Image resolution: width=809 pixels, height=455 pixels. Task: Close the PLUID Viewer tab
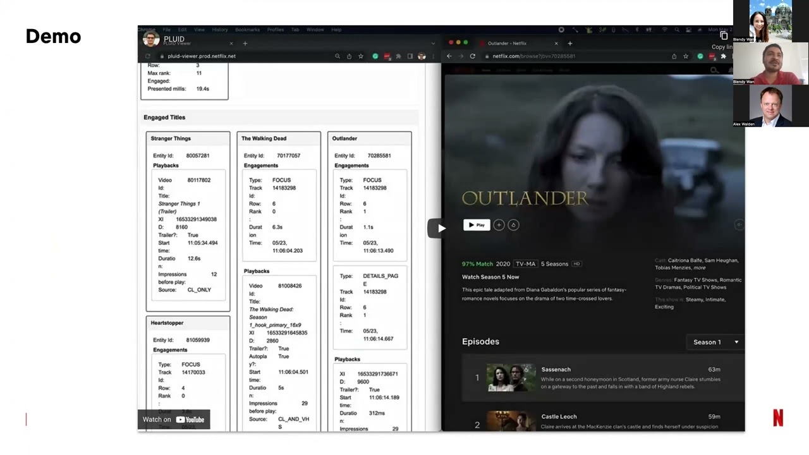click(x=231, y=44)
